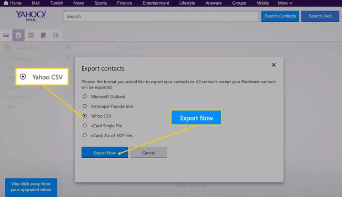Expand the More menu in top bar
Image resolution: width=342 pixels, height=197 pixels.
click(x=285, y=3)
